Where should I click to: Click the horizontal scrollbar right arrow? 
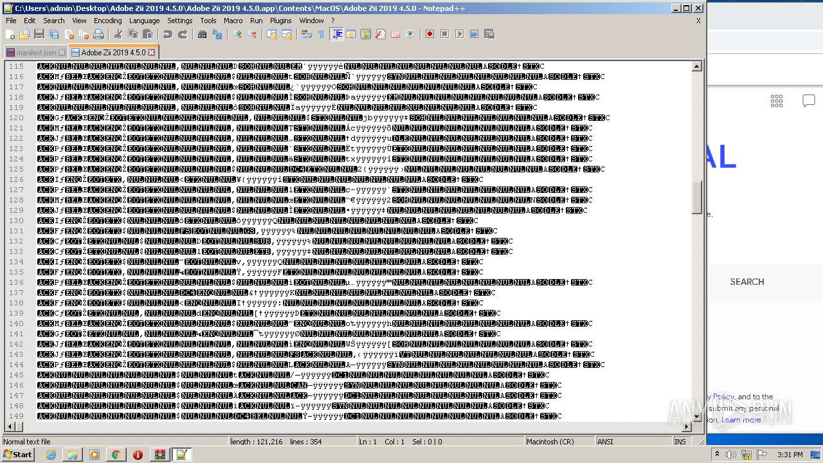pos(687,427)
